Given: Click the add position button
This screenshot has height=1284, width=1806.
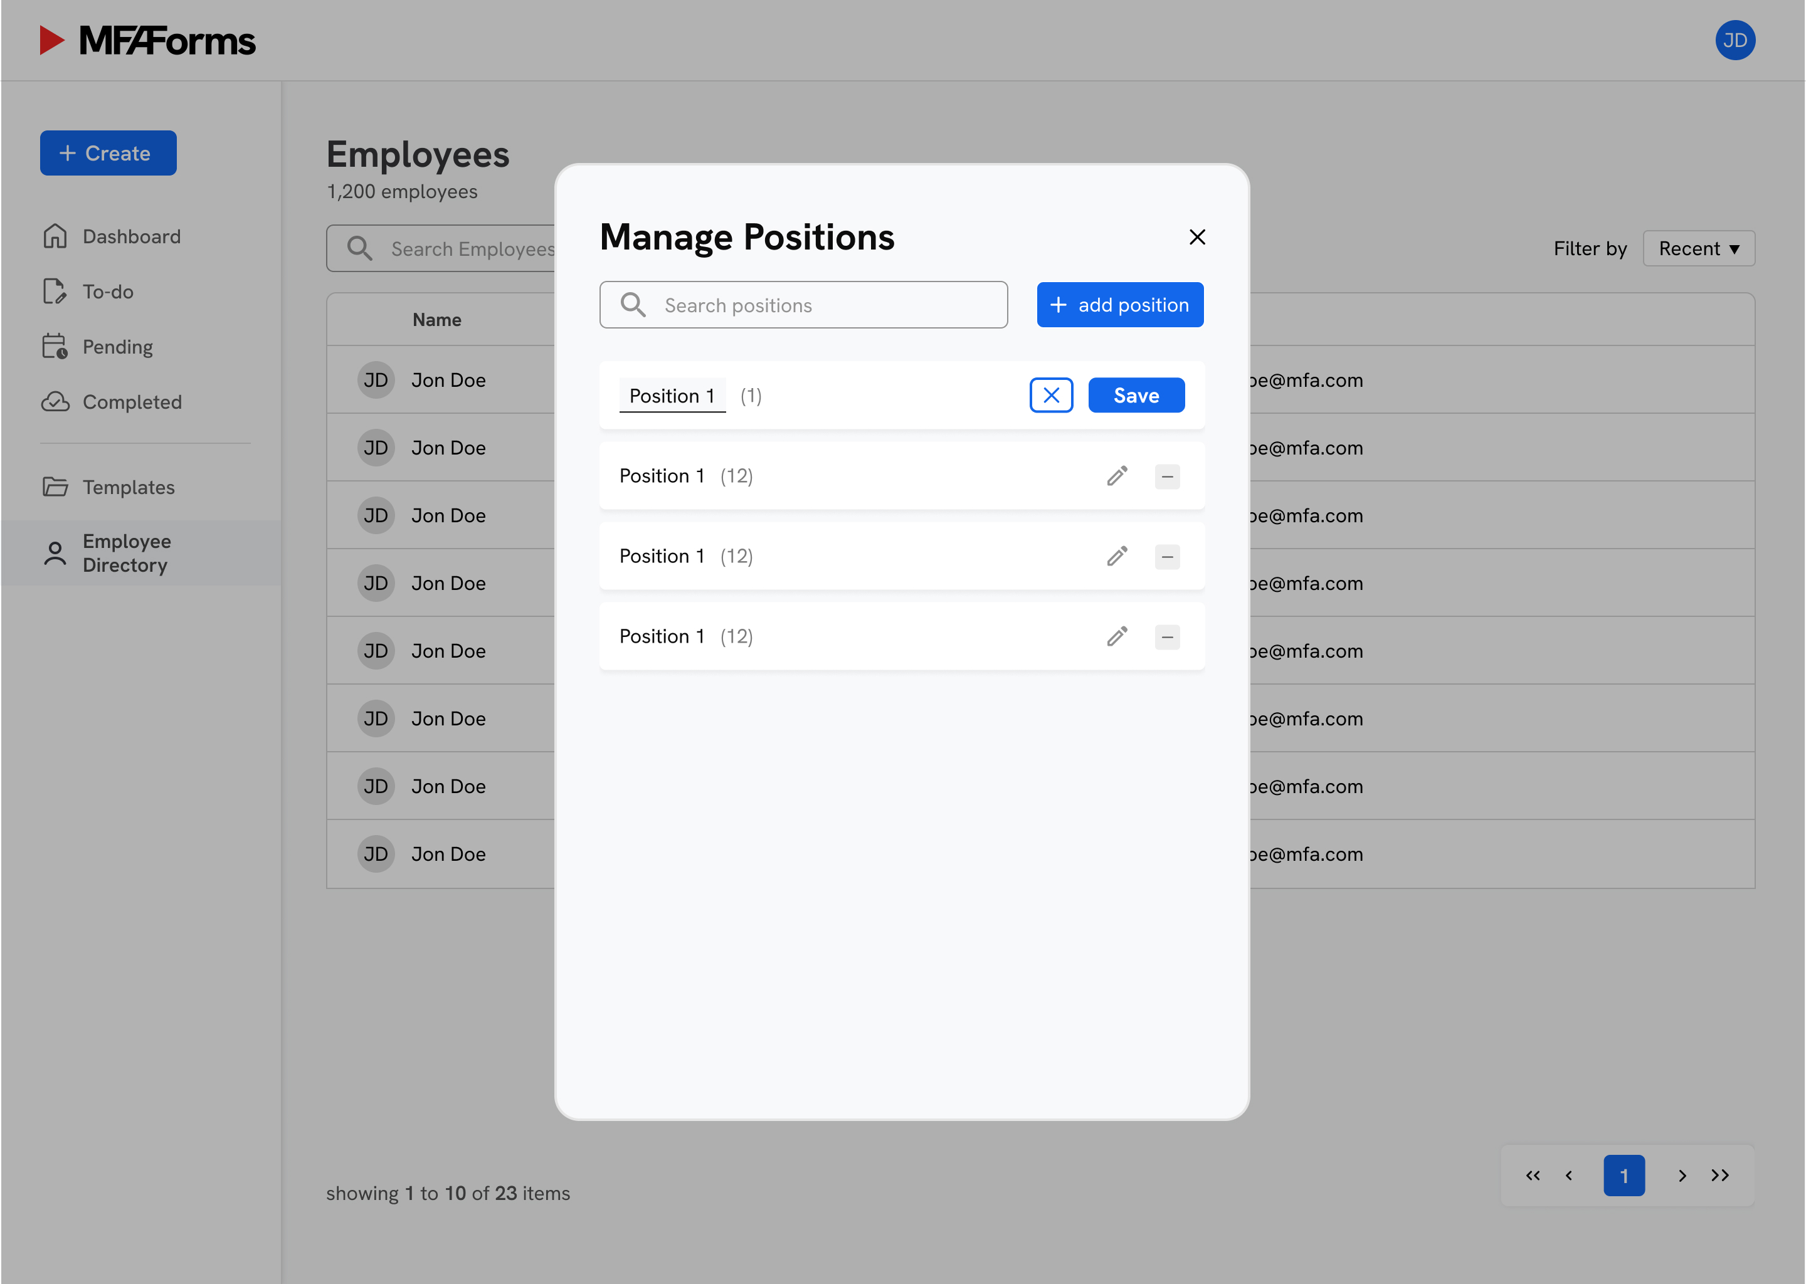Looking at the screenshot, I should point(1119,305).
